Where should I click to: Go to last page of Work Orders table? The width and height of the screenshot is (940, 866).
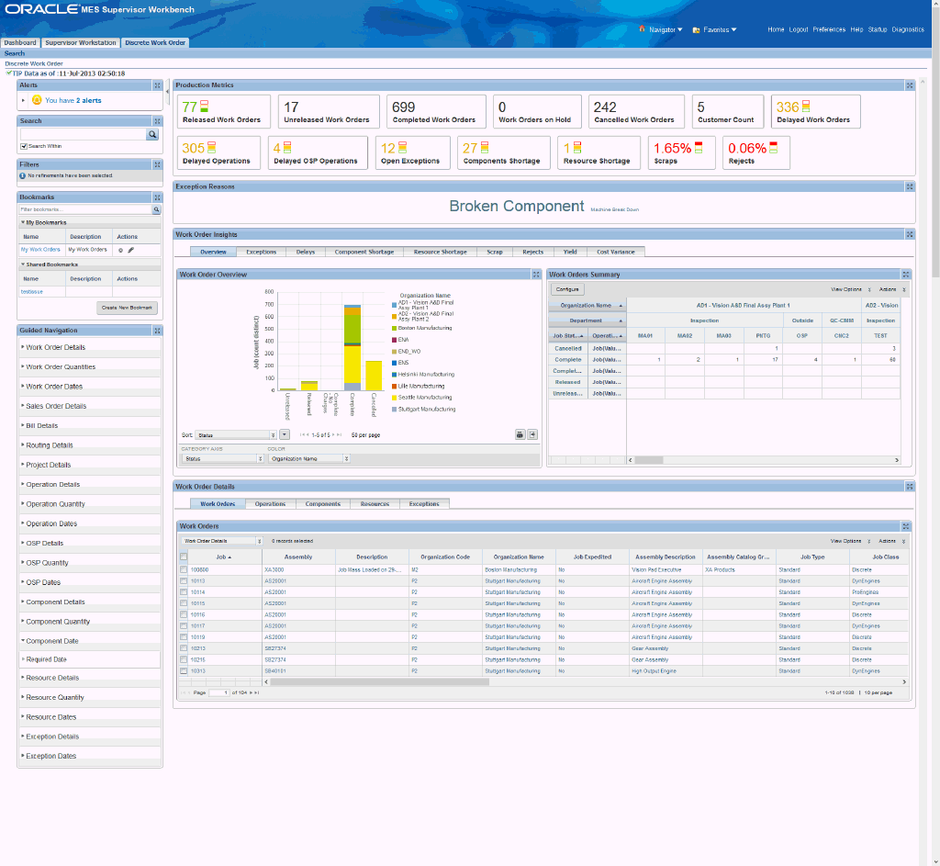(257, 692)
